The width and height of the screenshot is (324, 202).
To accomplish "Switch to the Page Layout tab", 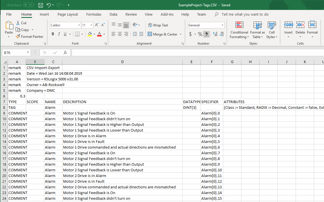I will pyautogui.click(x=68, y=14).
